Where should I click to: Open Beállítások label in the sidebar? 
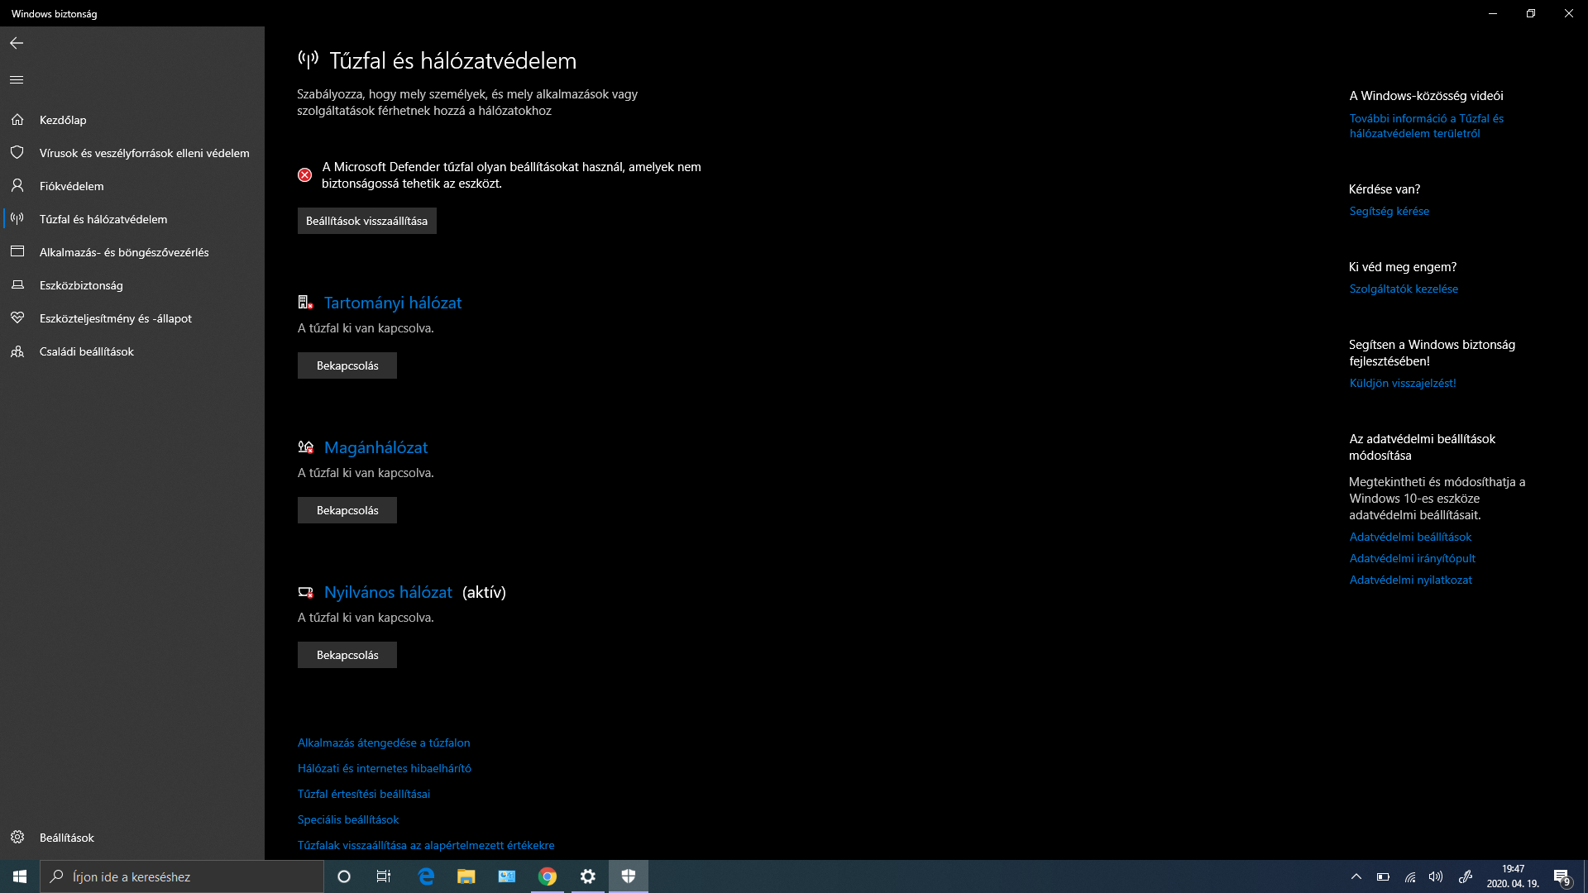(67, 838)
